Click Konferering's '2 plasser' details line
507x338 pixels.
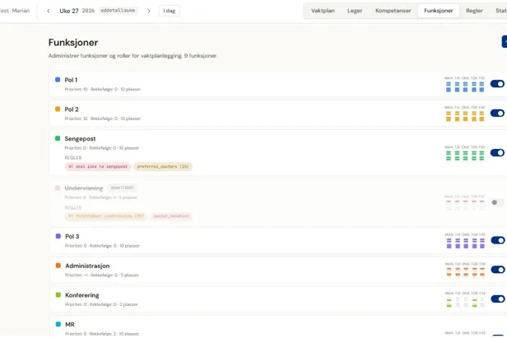point(101,305)
